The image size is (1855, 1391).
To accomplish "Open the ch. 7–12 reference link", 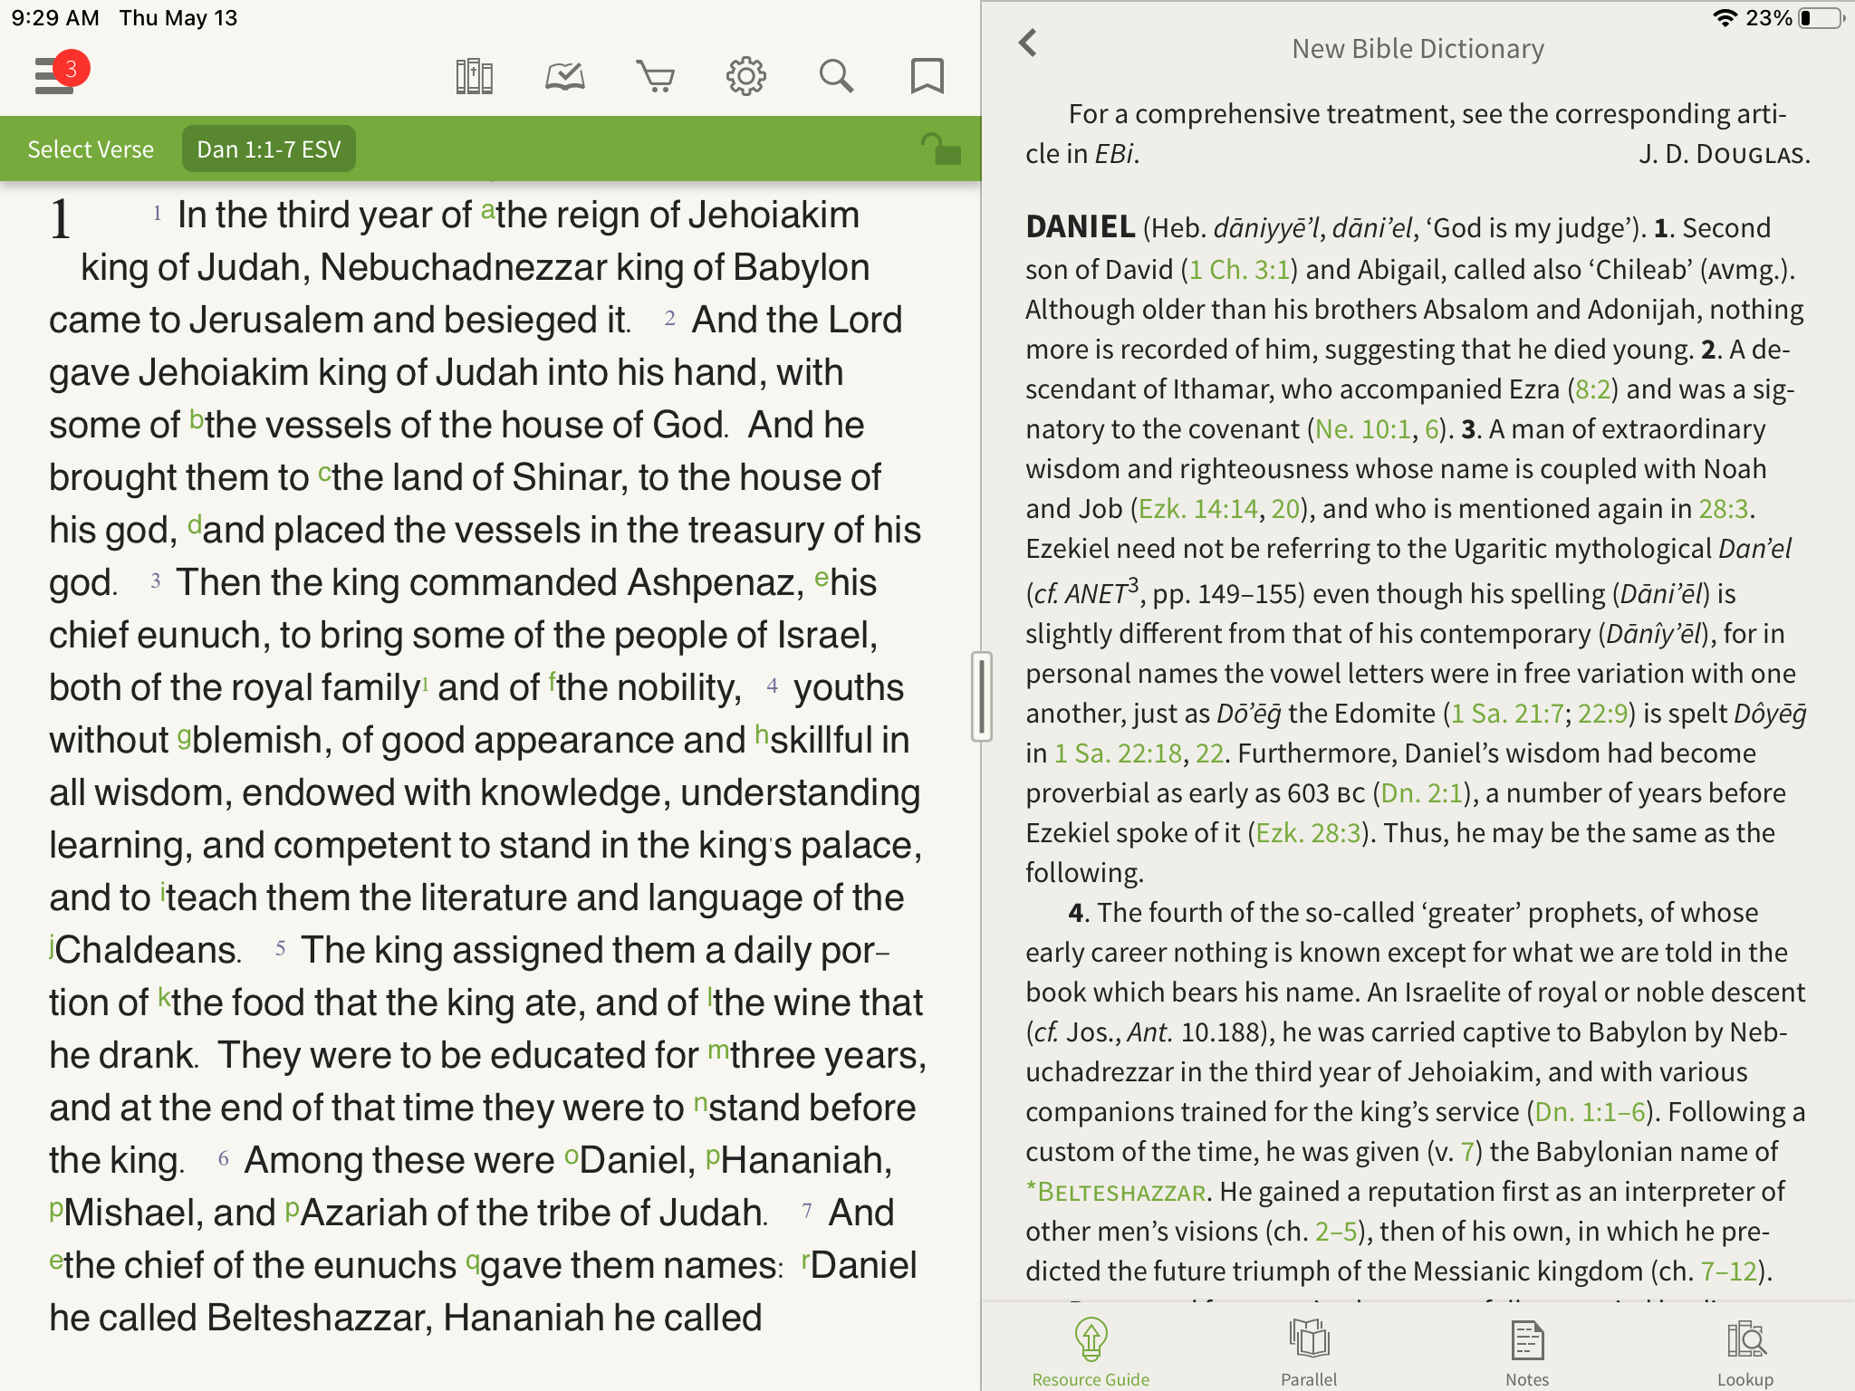I will (x=1728, y=1271).
